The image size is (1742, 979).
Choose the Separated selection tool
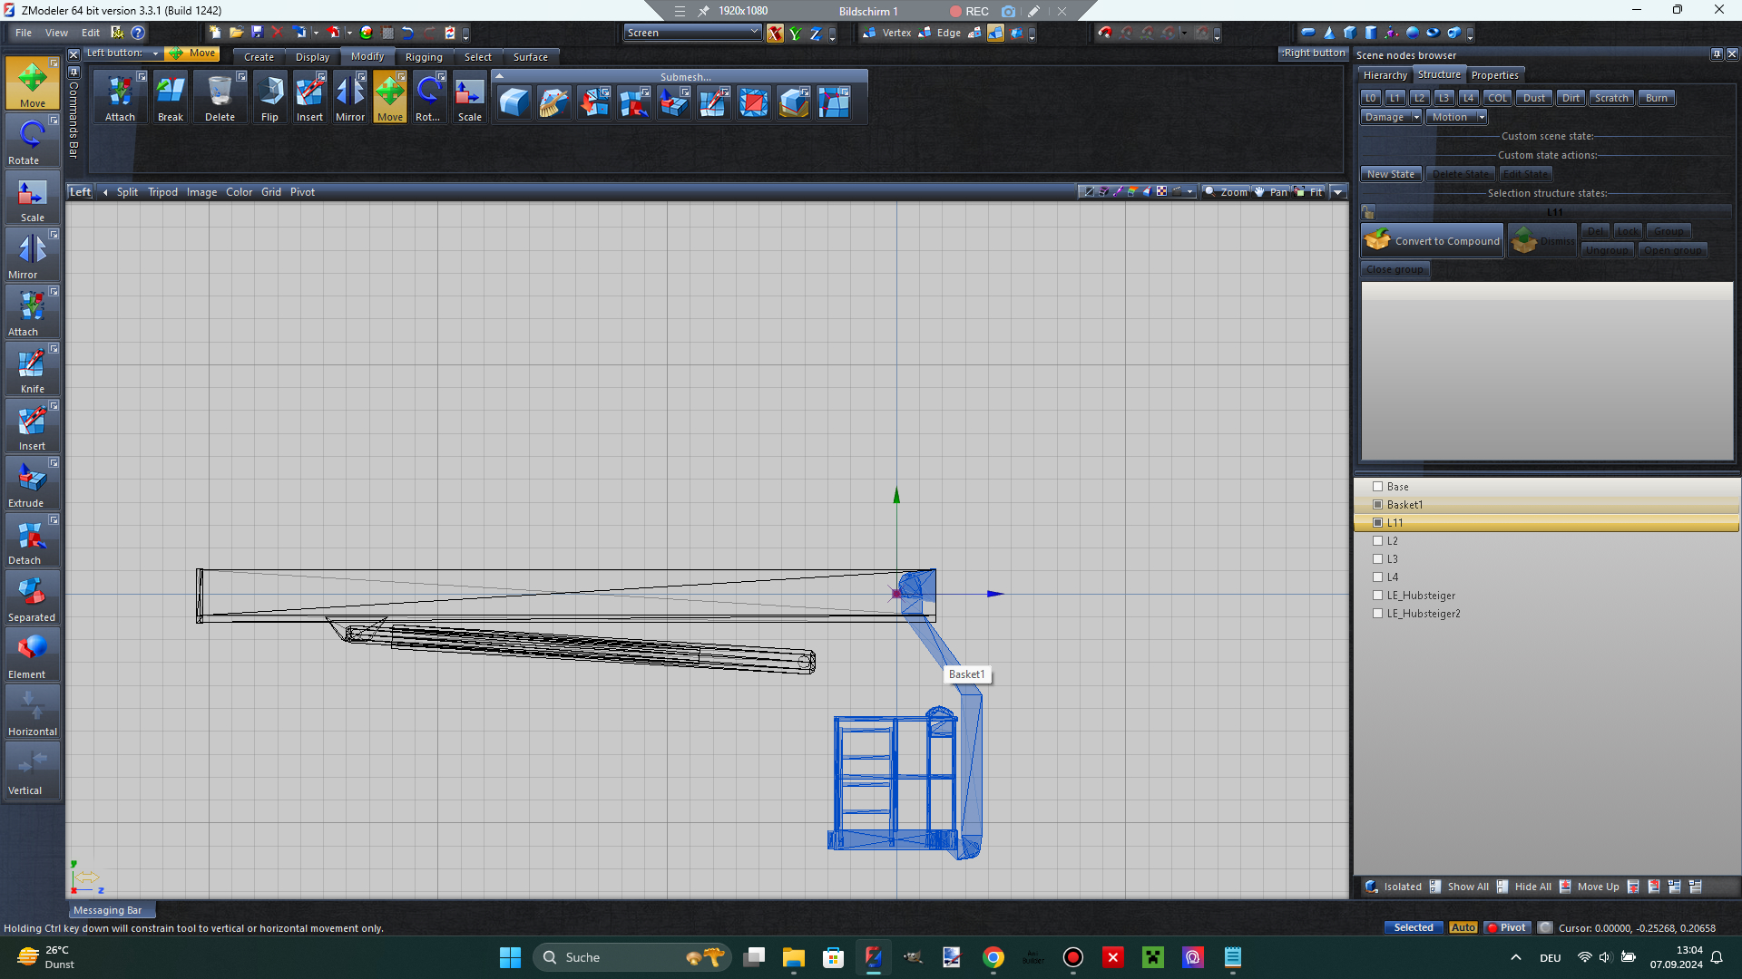pos(32,597)
